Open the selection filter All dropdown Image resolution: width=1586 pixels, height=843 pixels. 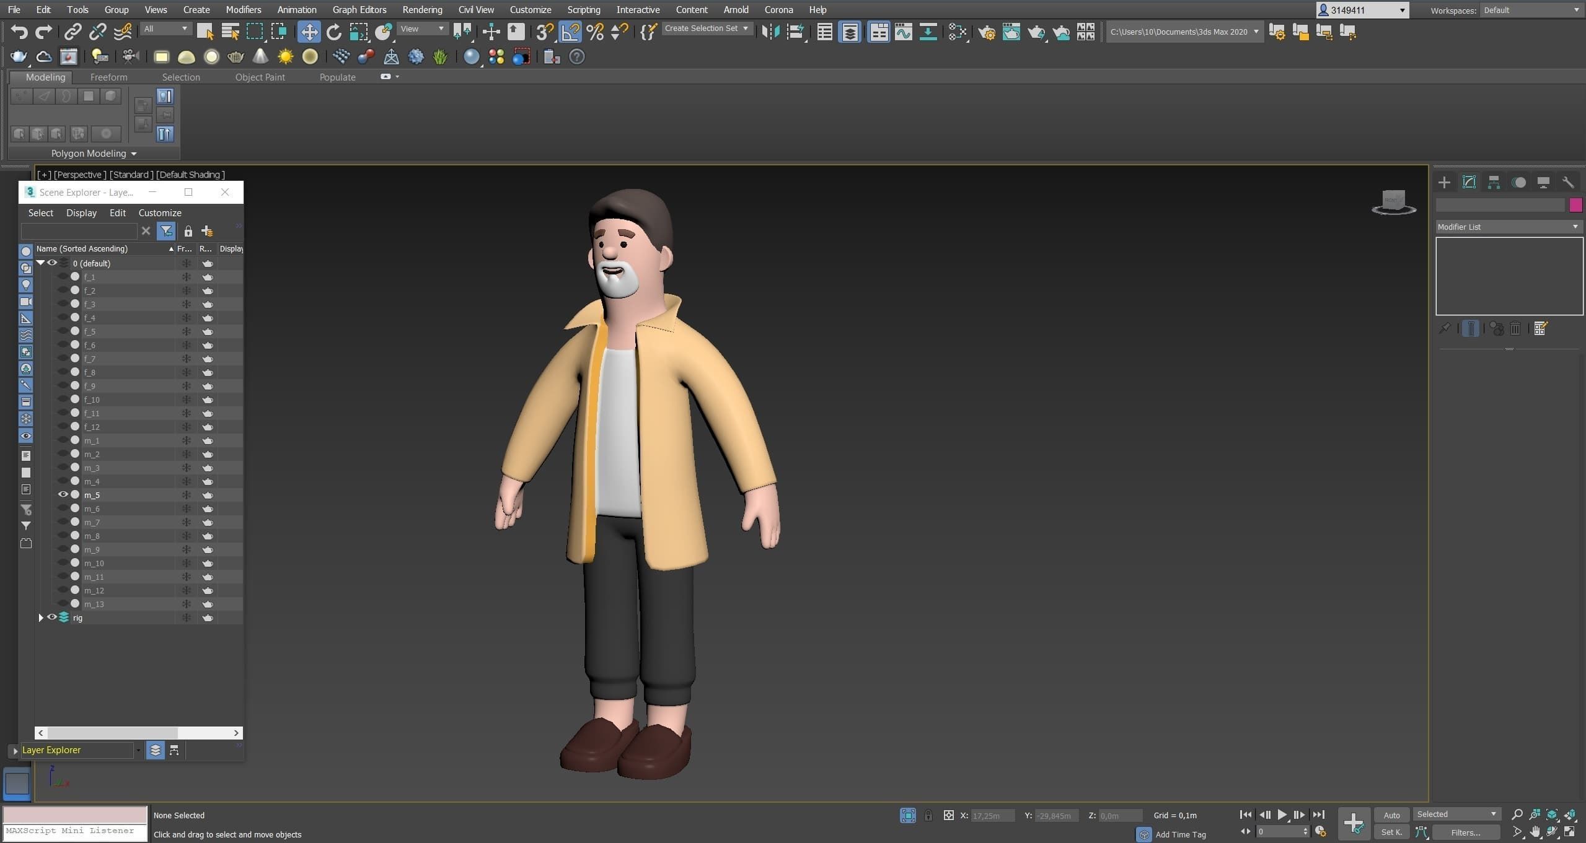(x=165, y=29)
